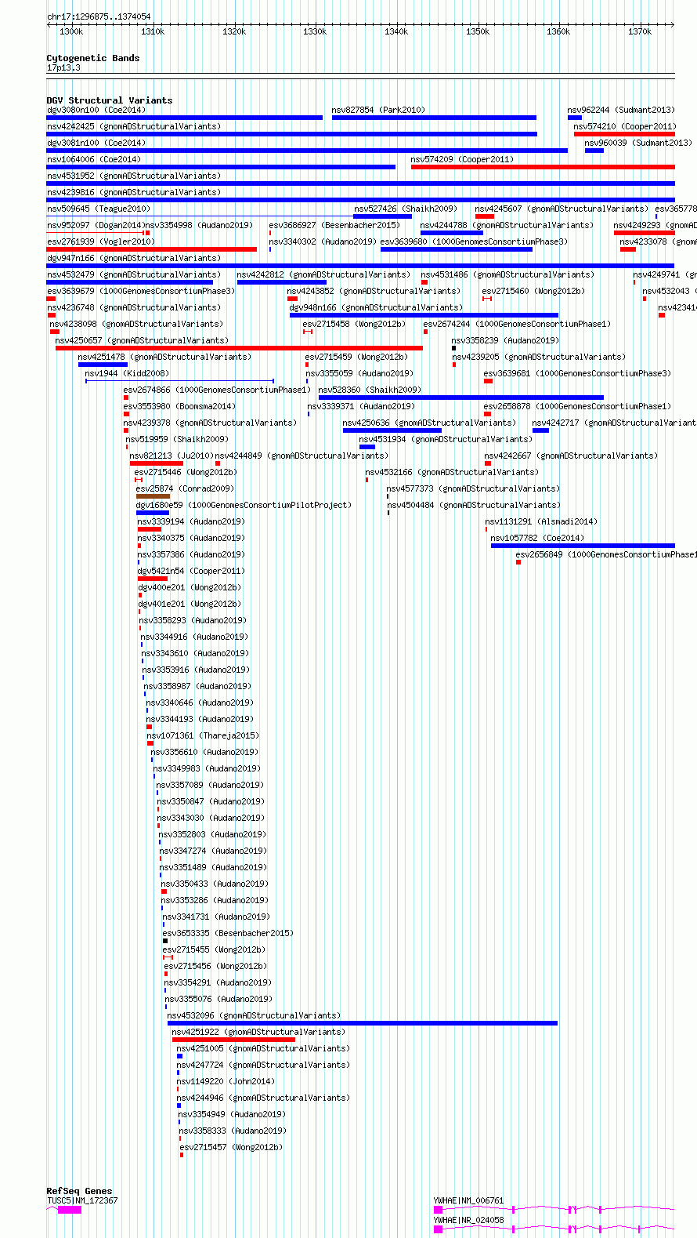Open nsv4250636 gnomAD variant label

click(429, 423)
